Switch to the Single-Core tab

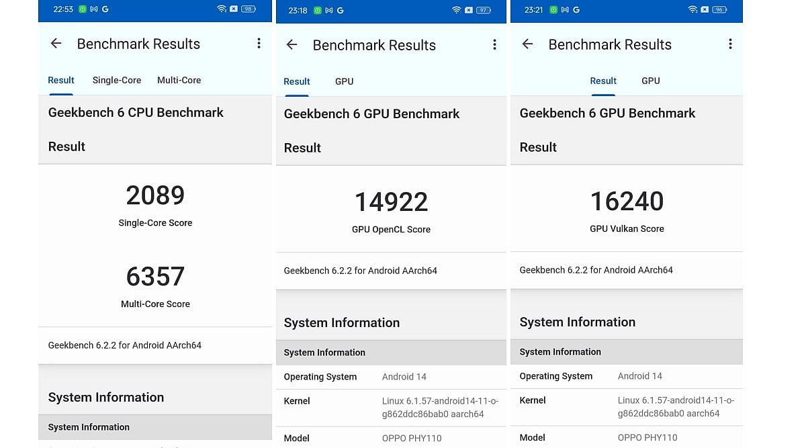coord(117,80)
